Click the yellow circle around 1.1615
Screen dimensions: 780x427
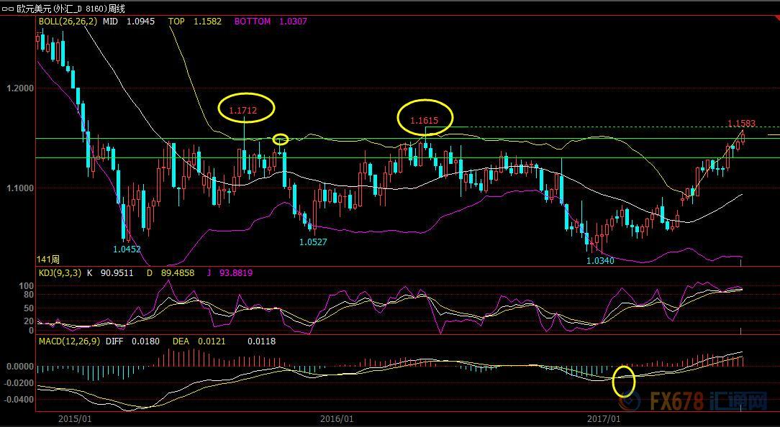pos(426,118)
